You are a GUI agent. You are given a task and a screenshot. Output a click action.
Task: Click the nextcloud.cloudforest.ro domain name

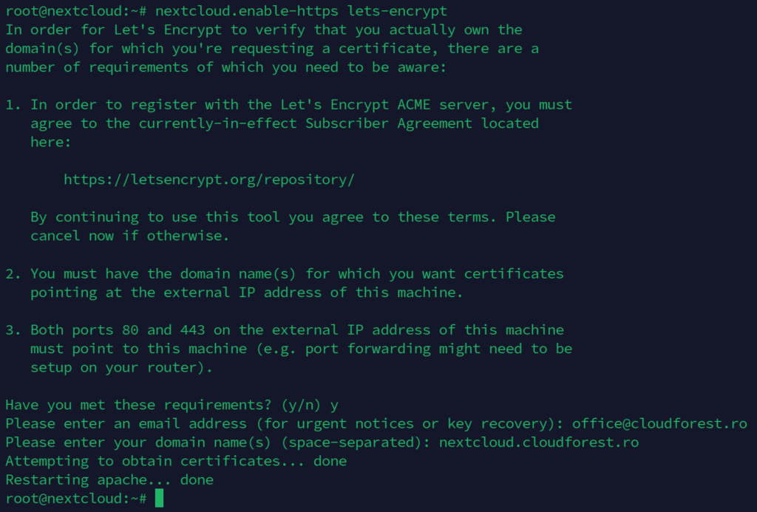[x=539, y=443]
